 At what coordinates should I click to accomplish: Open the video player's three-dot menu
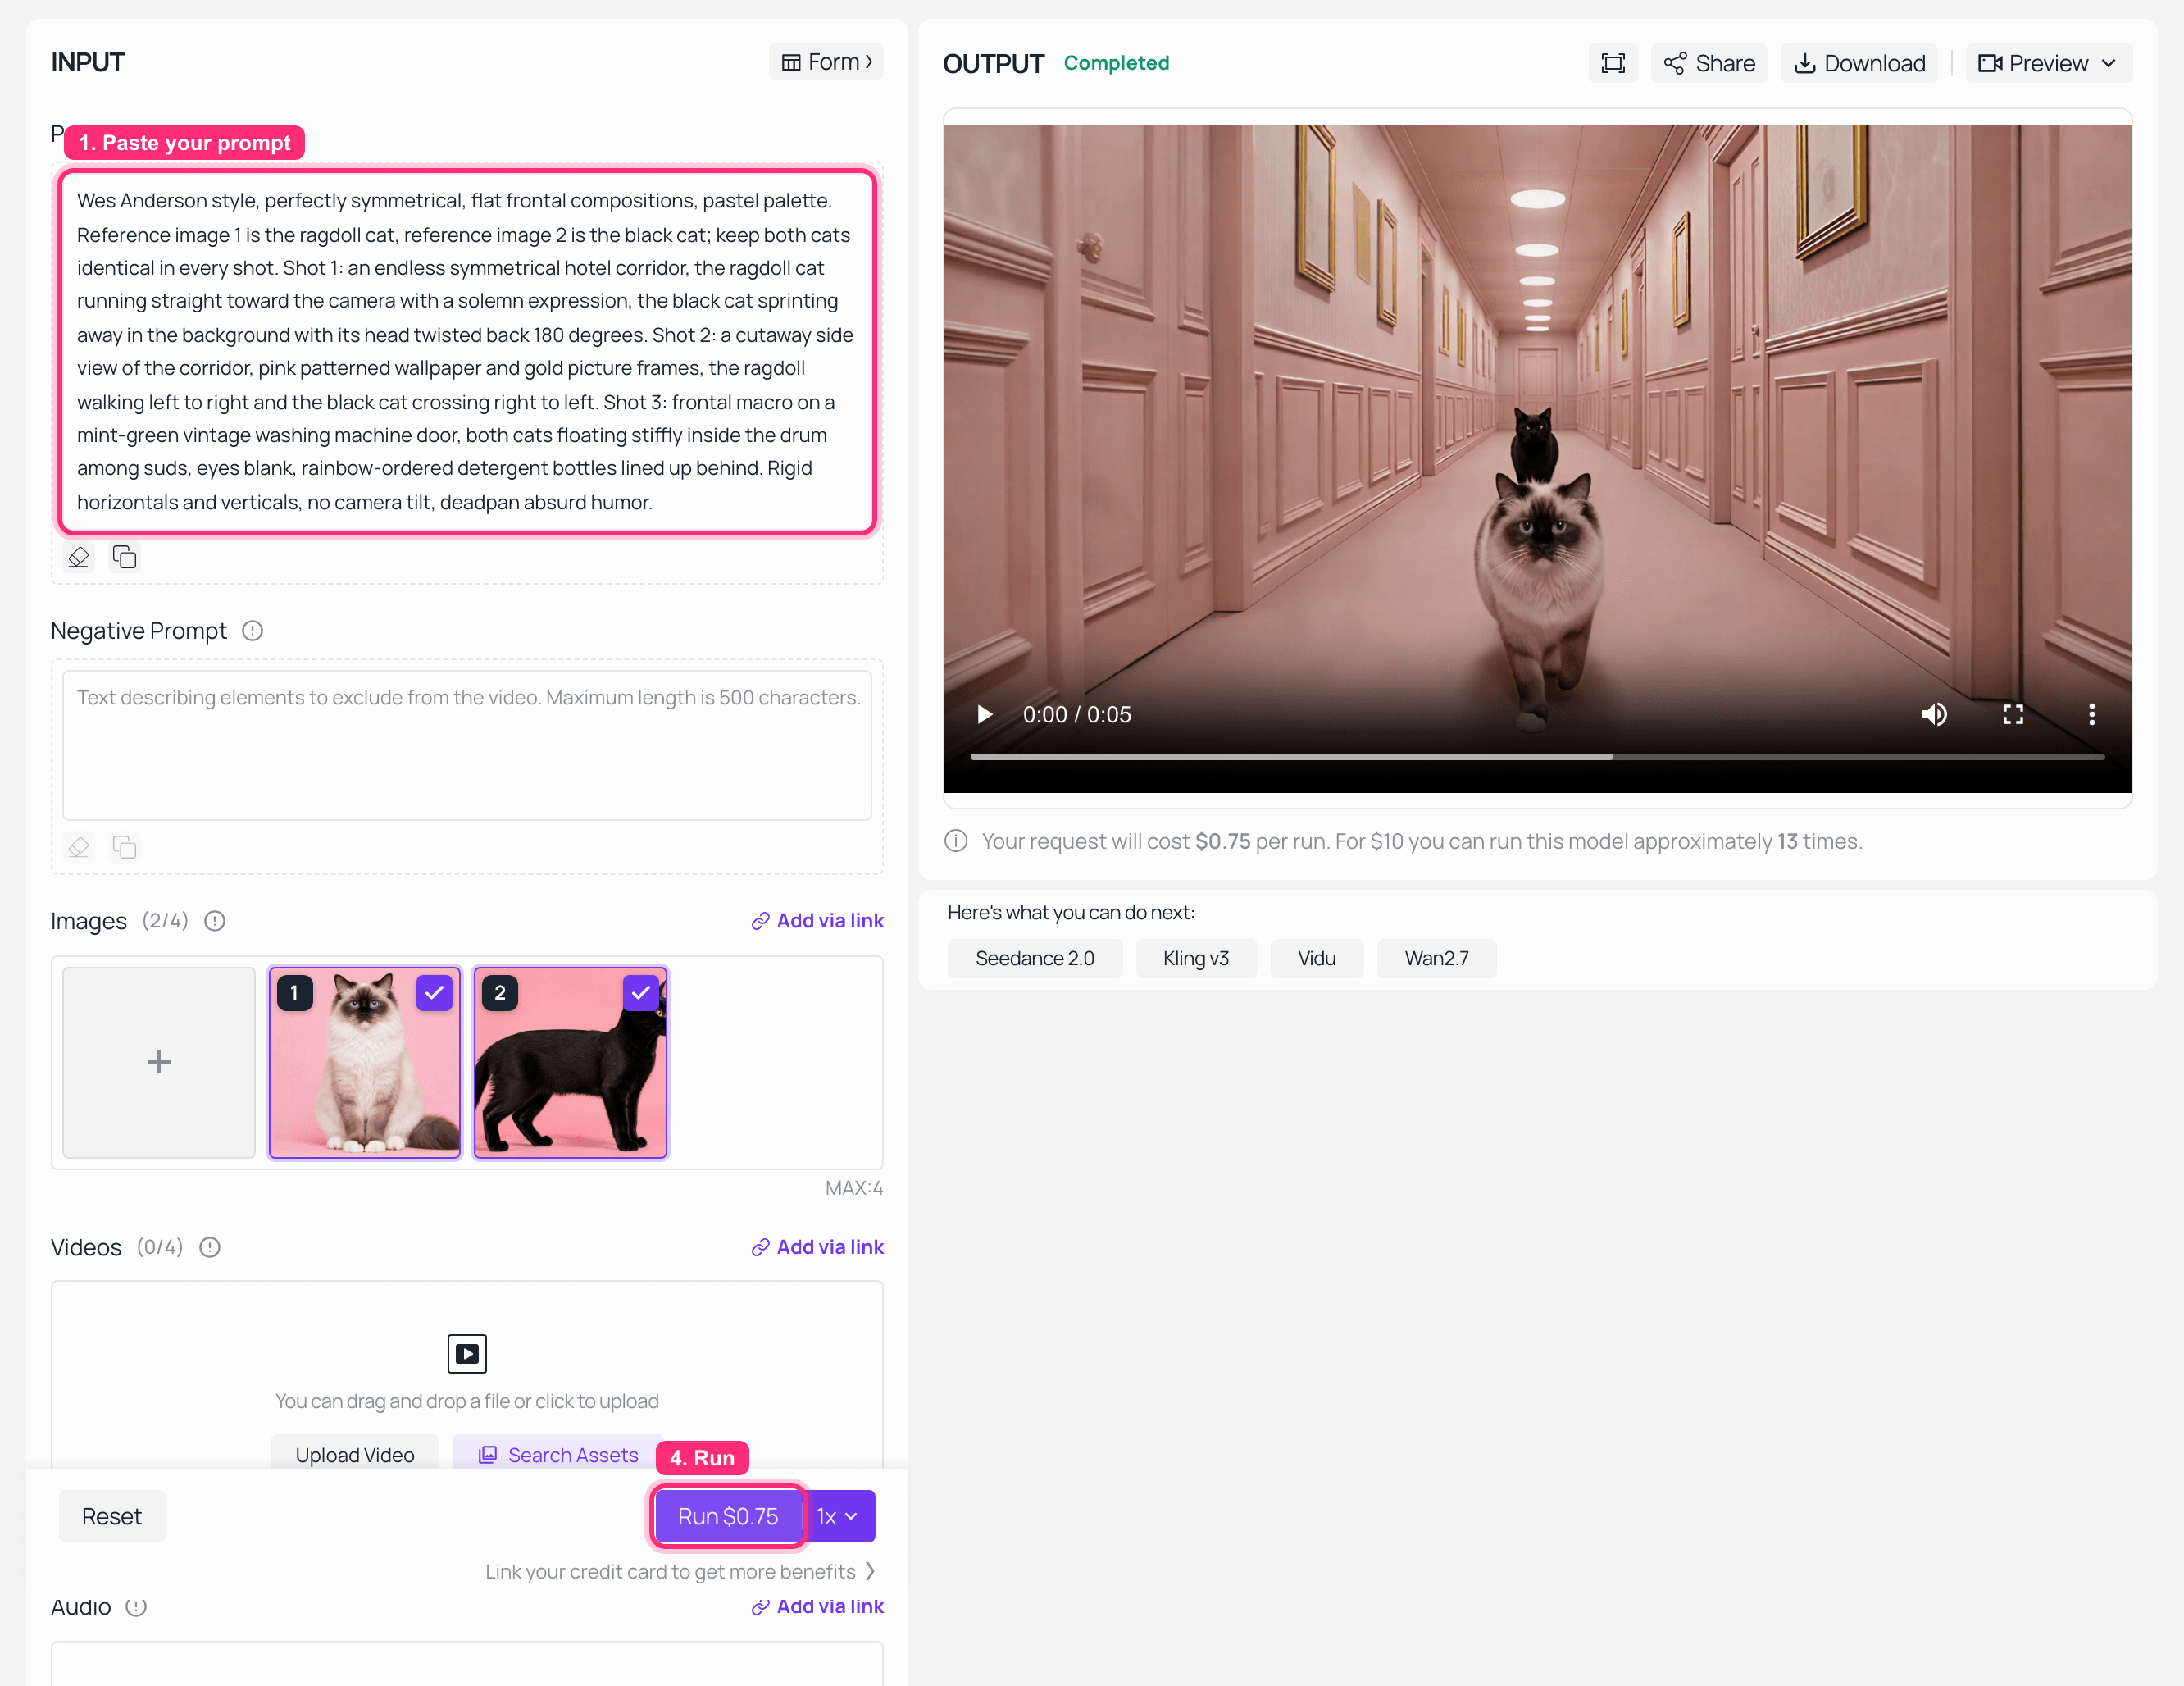point(2091,714)
